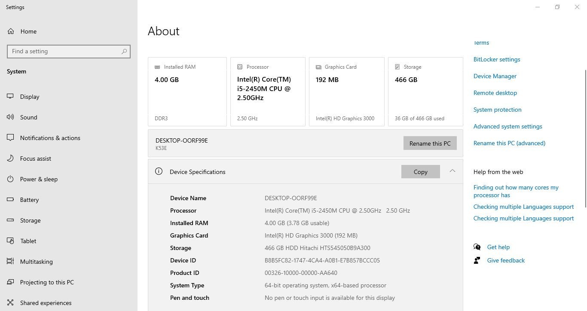Collapse the Device Specifications section

click(x=452, y=171)
